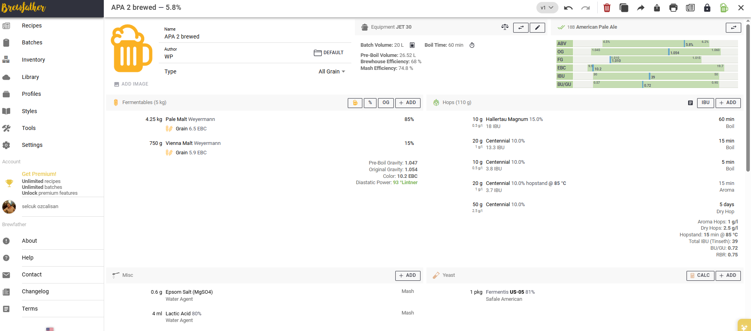Export the recipe using the upload icon
Screen dimensions: 751x331
pyautogui.click(x=657, y=8)
